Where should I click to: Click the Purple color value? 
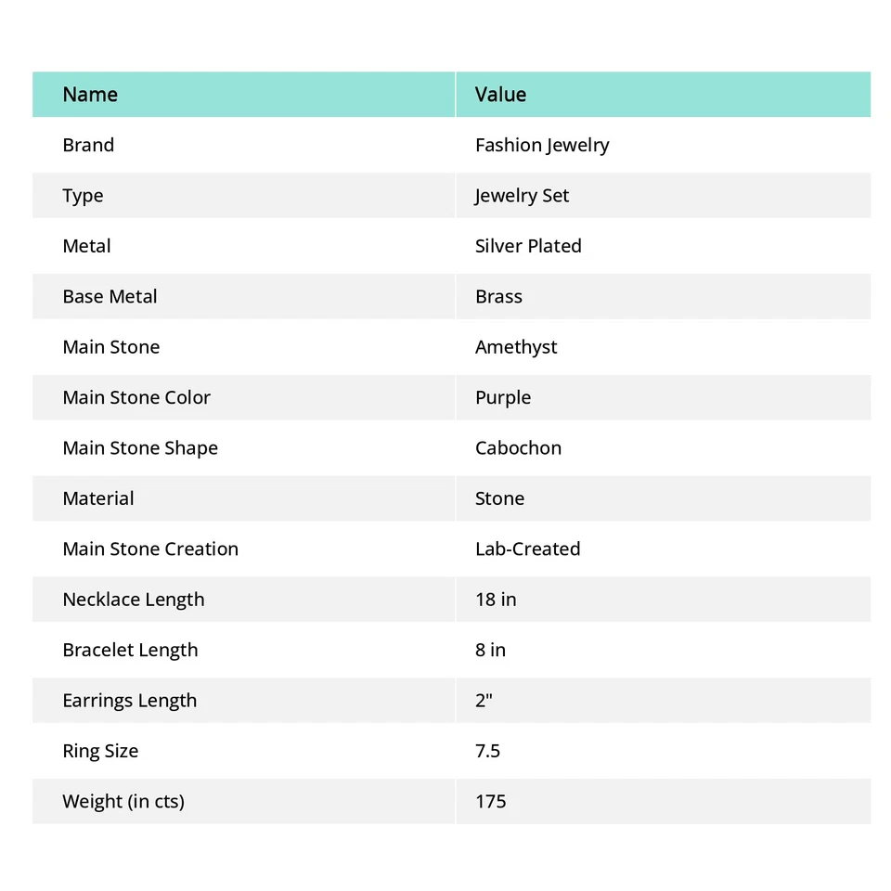[x=503, y=397]
